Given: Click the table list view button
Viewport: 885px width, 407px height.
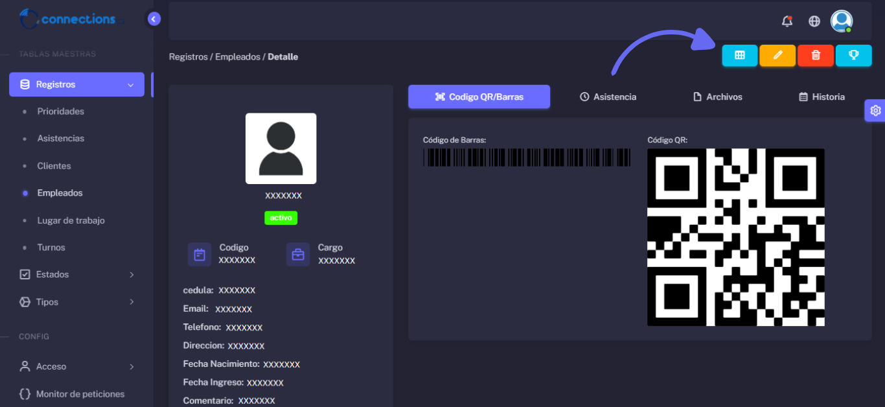Looking at the screenshot, I should [x=740, y=55].
